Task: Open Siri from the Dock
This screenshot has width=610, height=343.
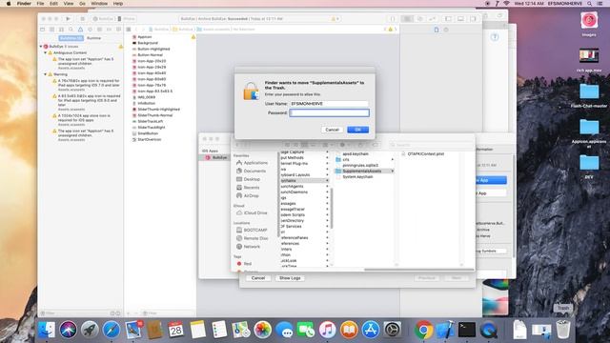Action: 68,330
